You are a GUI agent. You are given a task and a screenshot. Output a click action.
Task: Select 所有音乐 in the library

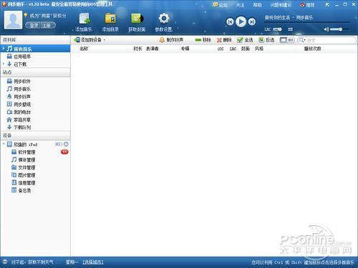[35, 49]
